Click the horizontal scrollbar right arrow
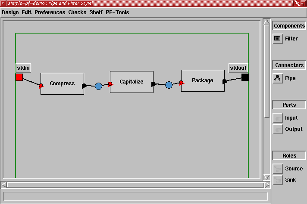The width and height of the screenshot is (307, 204). coord(267,185)
